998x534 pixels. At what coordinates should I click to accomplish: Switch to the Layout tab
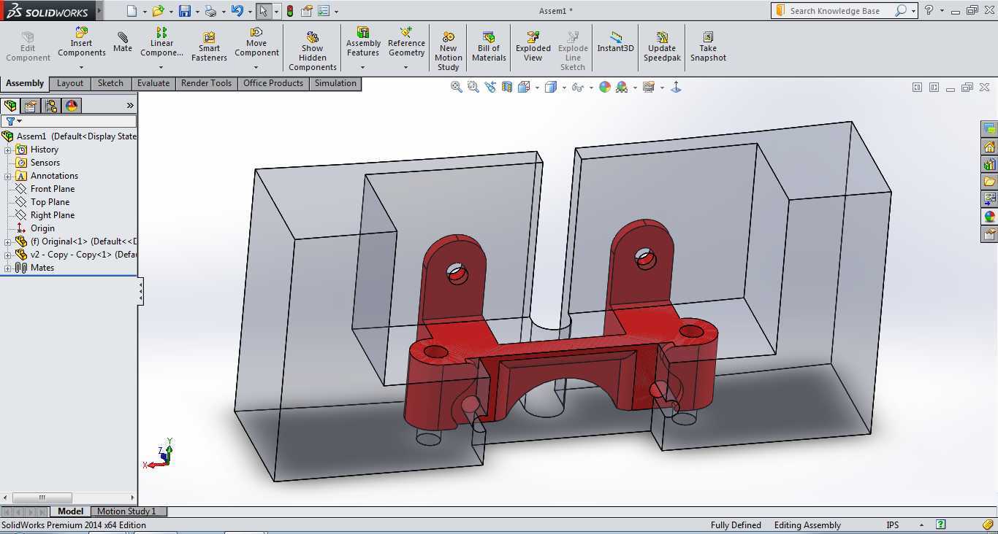point(70,83)
